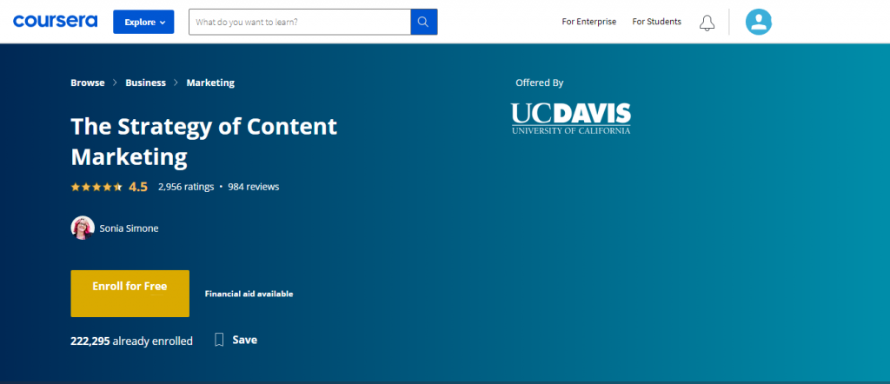
Task: Click the 'Offered By' label
Action: coord(539,83)
